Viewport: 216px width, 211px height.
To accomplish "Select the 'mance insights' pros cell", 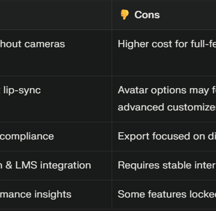I will click(56, 194).
